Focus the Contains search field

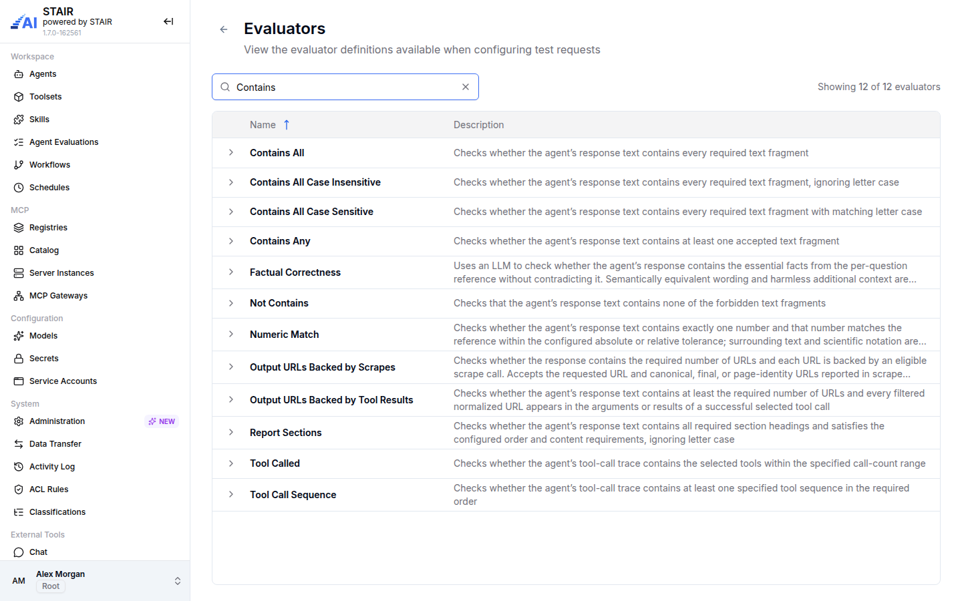coord(345,87)
